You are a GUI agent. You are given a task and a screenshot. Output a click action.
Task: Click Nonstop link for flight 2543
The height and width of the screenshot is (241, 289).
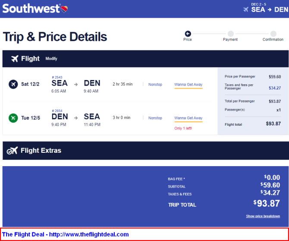click(155, 84)
